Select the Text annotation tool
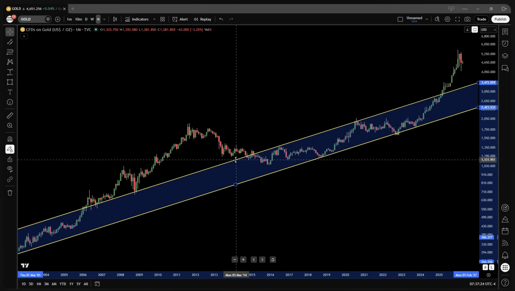This screenshot has height=291, width=515. click(10, 92)
